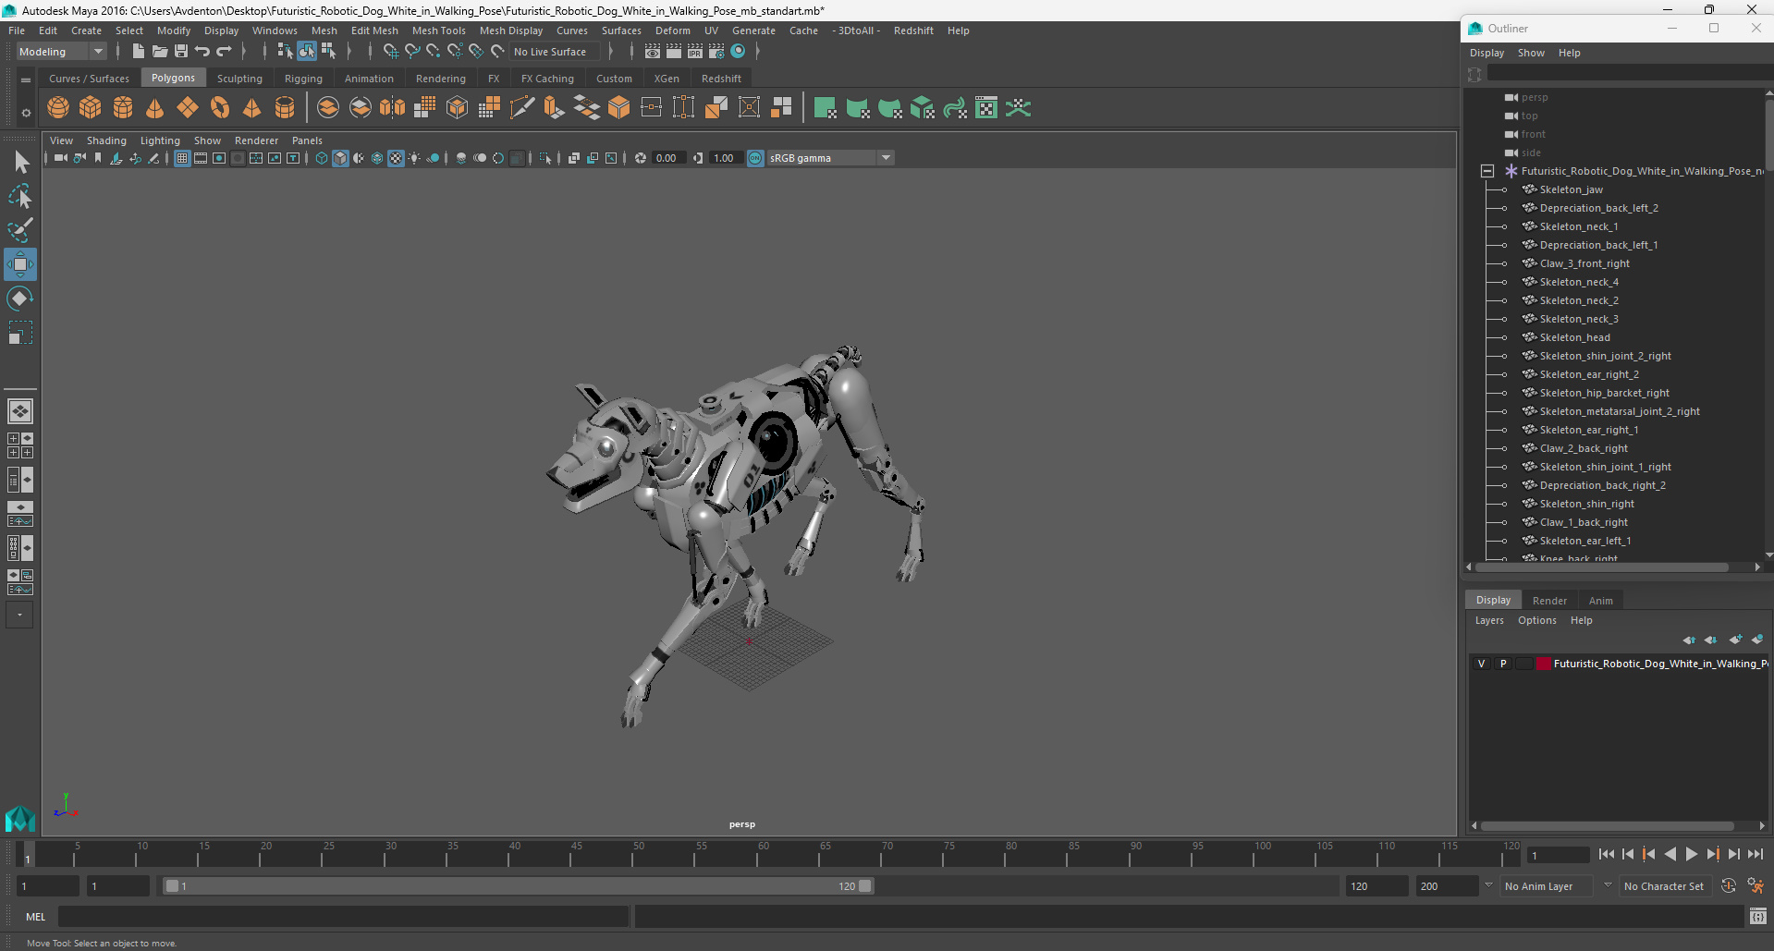Click the Outliner Show menu
The image size is (1774, 951).
point(1531,53)
